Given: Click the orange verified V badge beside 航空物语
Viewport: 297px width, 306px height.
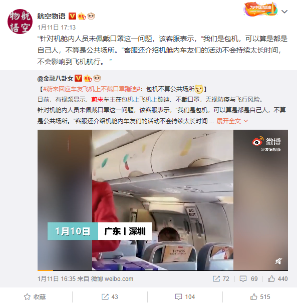Looking at the screenshot, I should click(x=72, y=16).
